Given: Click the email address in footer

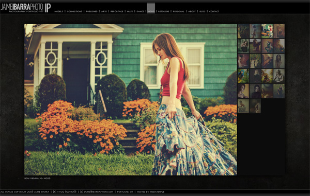Looking at the screenshot, I should pyautogui.click(x=97, y=192).
